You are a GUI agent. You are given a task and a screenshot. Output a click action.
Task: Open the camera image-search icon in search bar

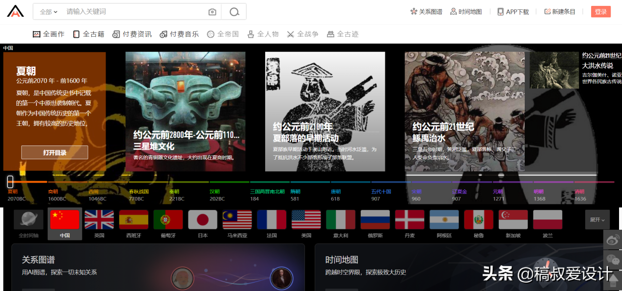[x=212, y=11]
